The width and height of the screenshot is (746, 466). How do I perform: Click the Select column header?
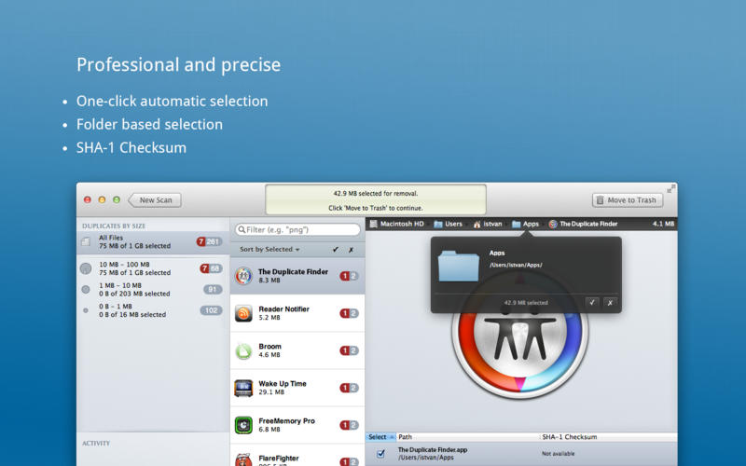[x=380, y=437]
